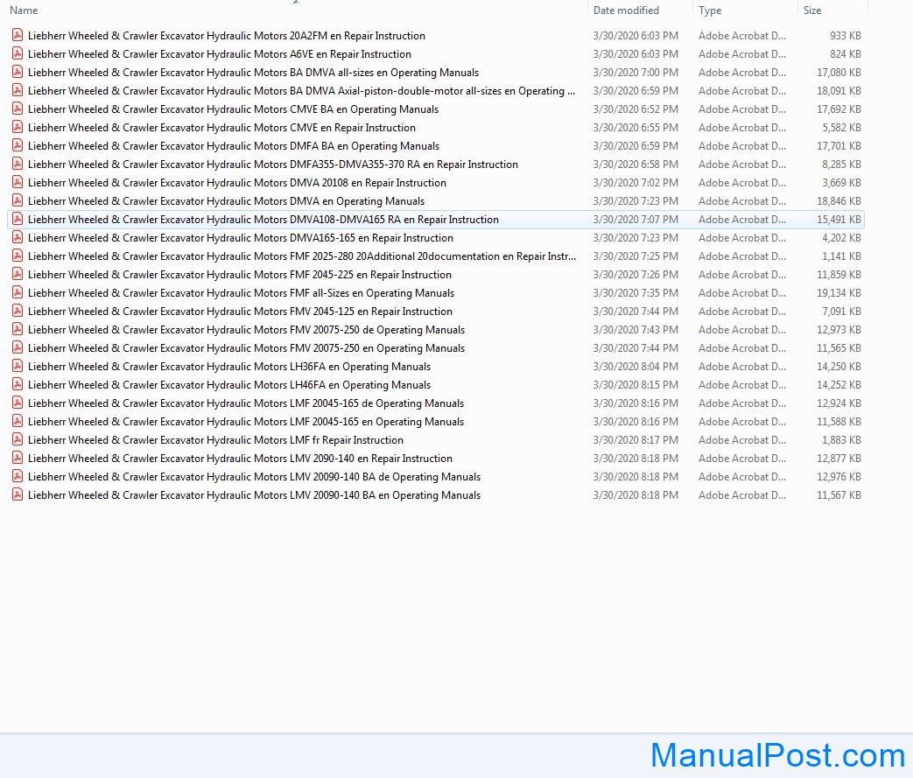Sort files by the Name column header
Screen dimensions: 913x778
coord(24,10)
